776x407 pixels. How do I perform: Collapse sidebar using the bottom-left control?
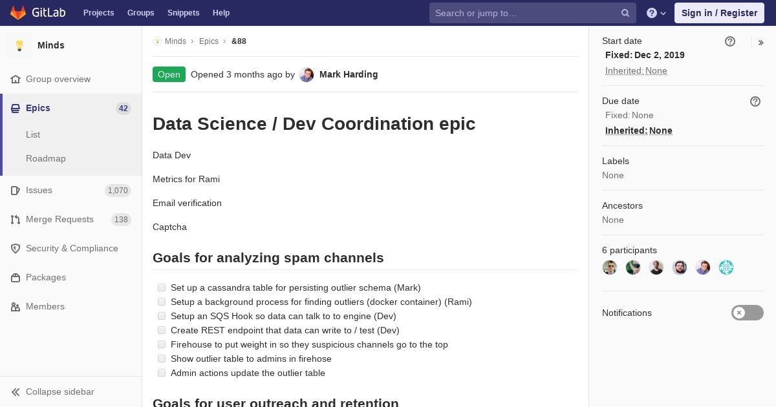53,391
